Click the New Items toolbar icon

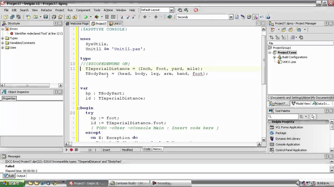(28, 17)
